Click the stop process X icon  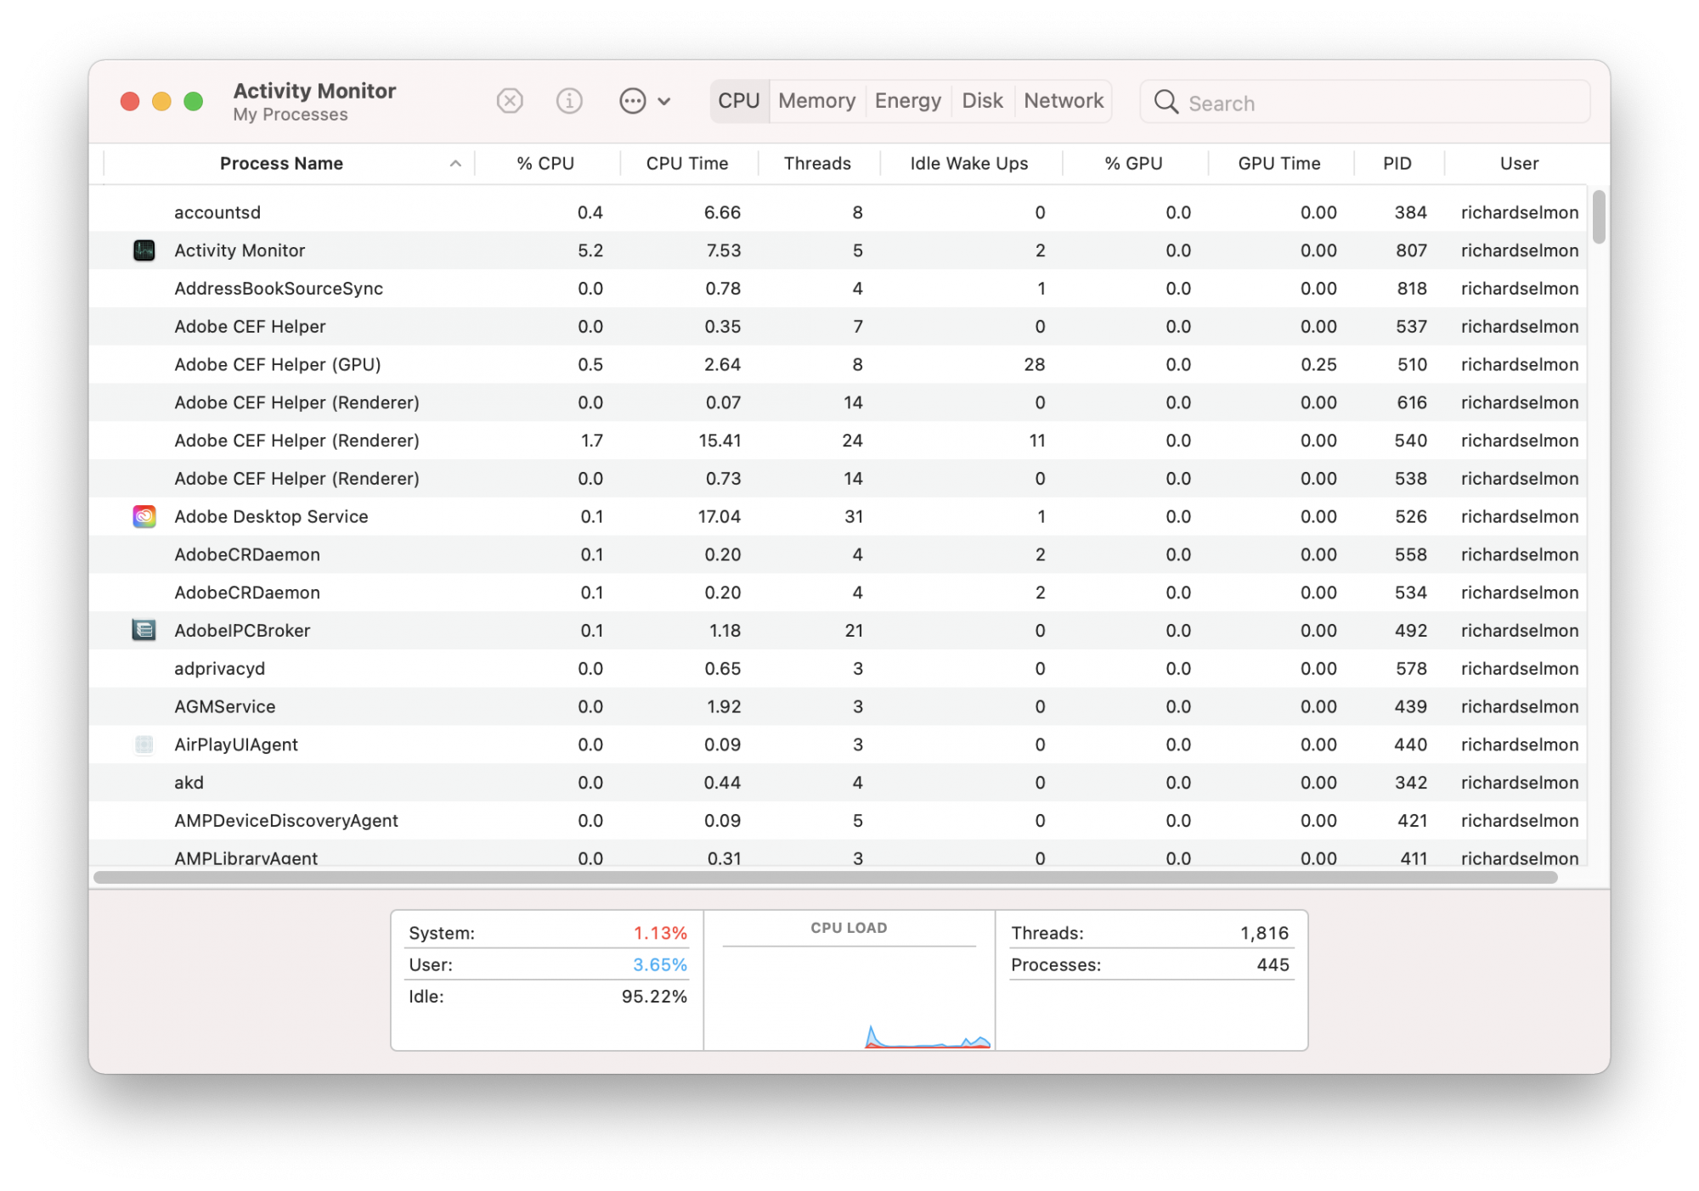pos(510,102)
